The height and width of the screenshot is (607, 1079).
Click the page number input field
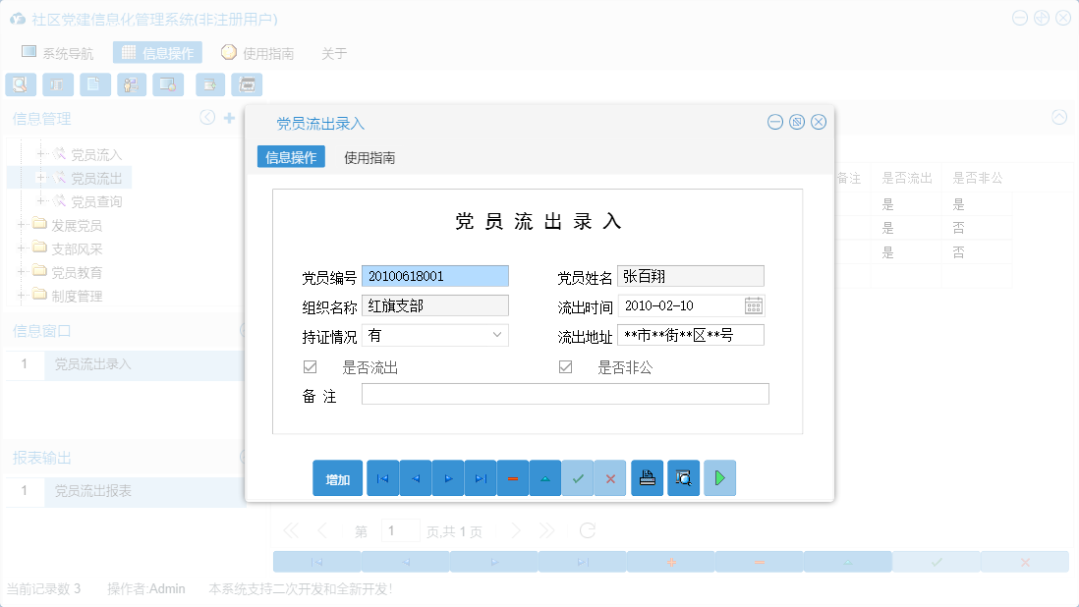[400, 529]
